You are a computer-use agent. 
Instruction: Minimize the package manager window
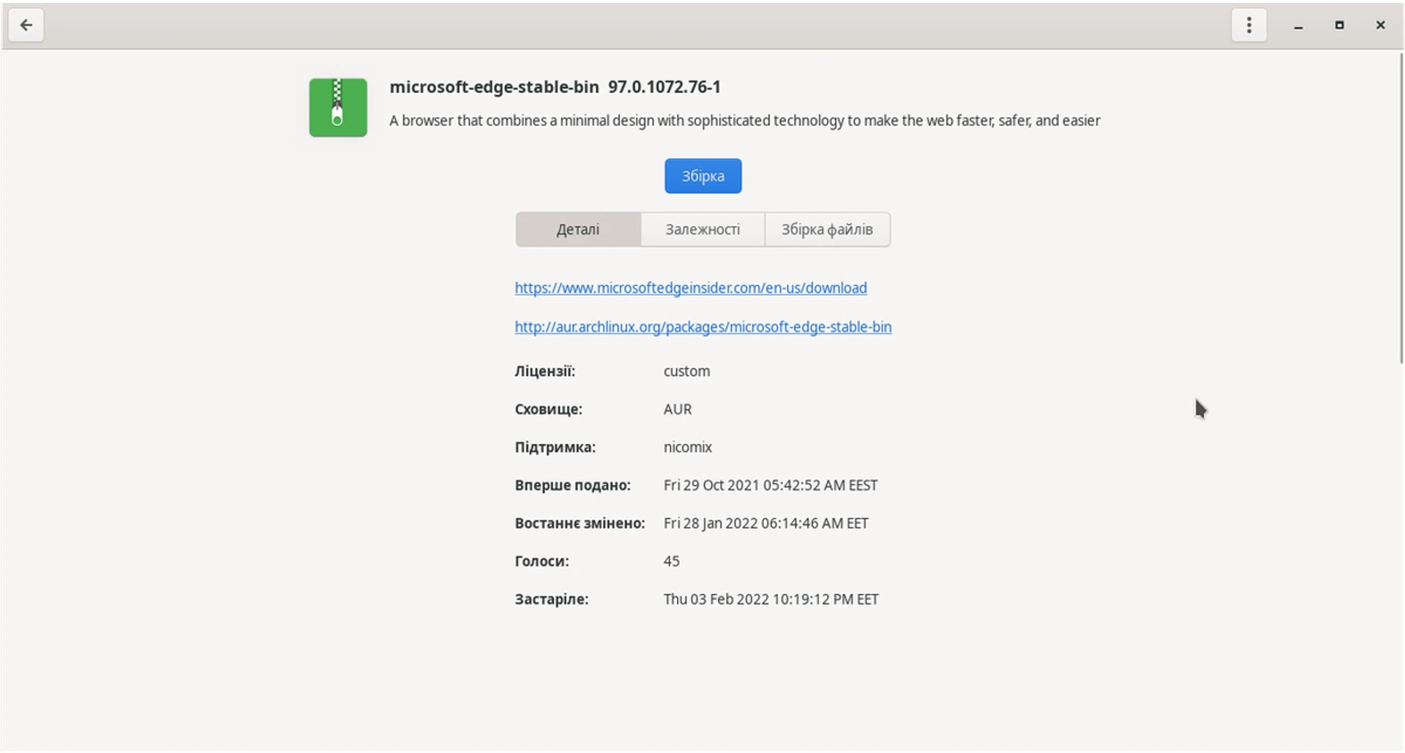[1298, 26]
